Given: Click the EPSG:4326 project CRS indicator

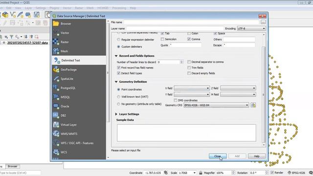Looking at the screenshot, I should (297, 173).
